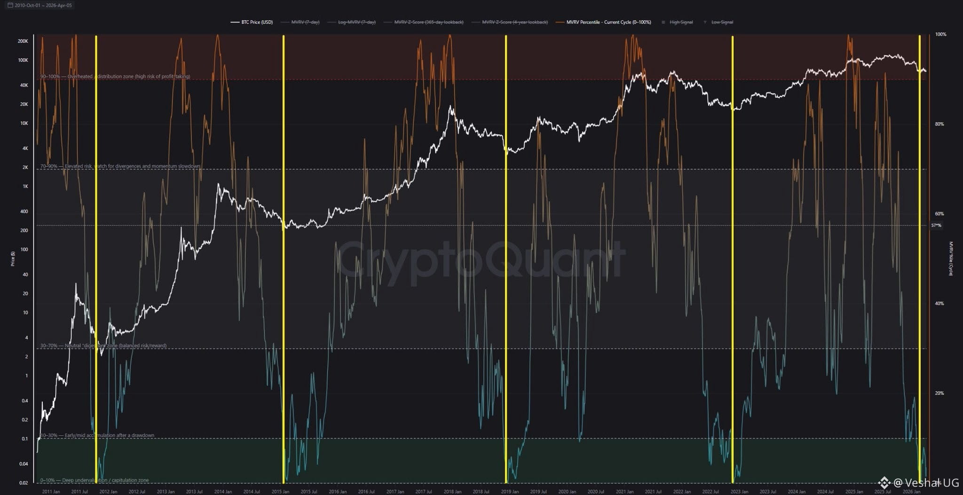
Task: Click the 57% current value marker label
Action: [x=936, y=226]
